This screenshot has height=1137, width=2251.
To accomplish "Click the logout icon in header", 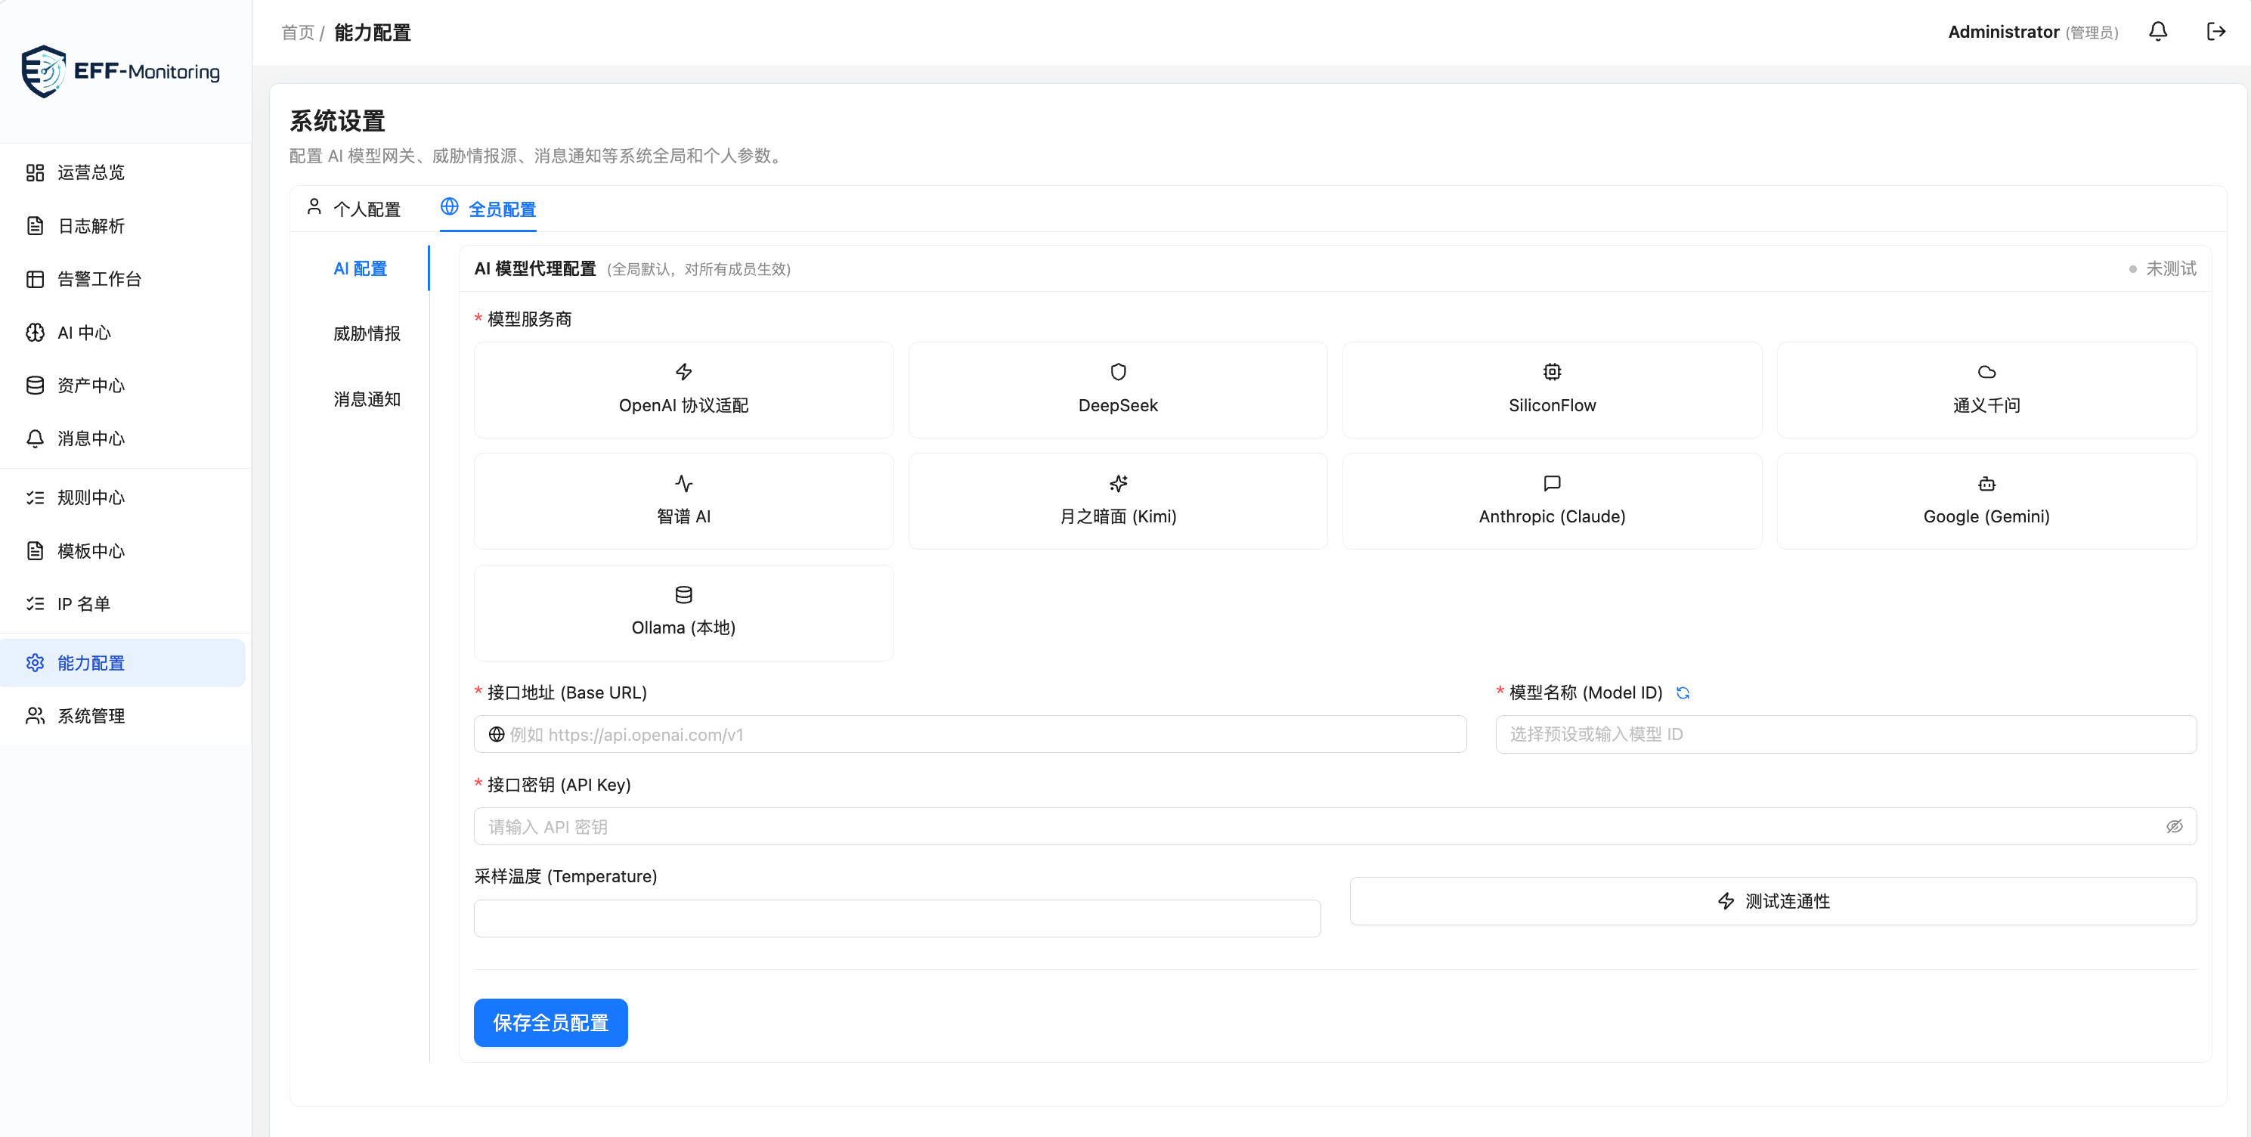I will (2216, 32).
